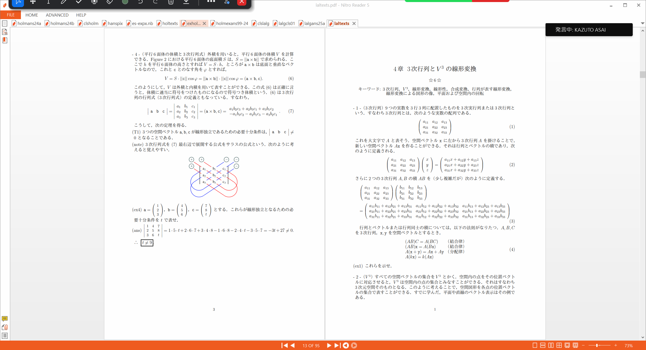This screenshot has width=646, height=350.
Task: Switch to the holmexans99-24 document tab
Action: tap(232, 23)
